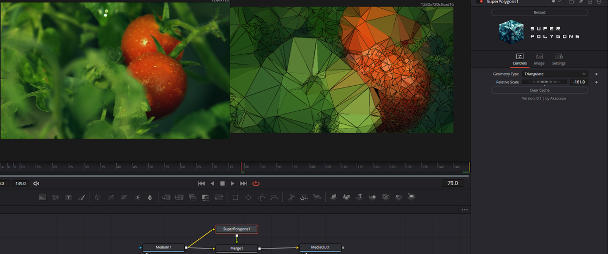Toggle the SuperPolygons1 node enable red dot
The width and height of the screenshot is (608, 254).
tap(480, 2)
